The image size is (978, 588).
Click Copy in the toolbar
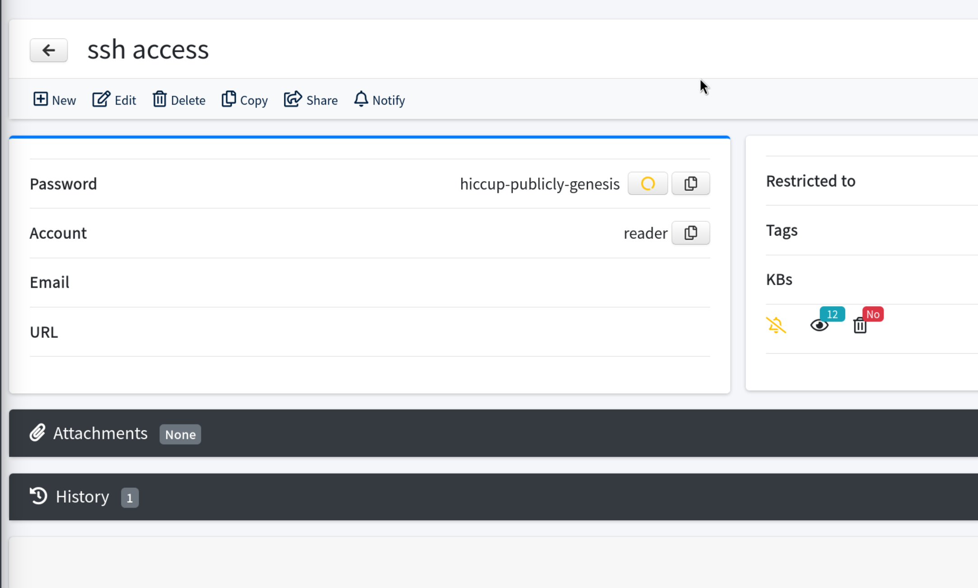pyautogui.click(x=245, y=100)
